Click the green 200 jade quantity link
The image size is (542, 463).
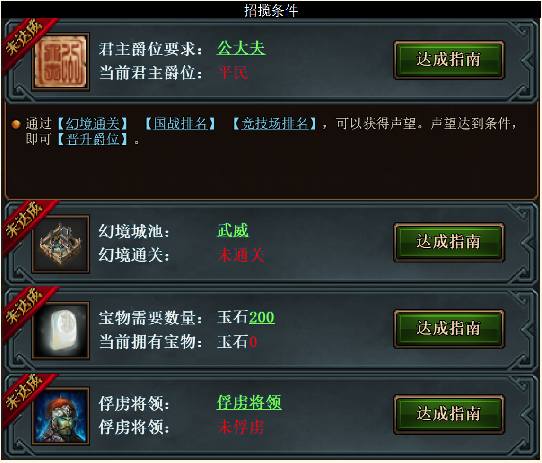tap(262, 317)
